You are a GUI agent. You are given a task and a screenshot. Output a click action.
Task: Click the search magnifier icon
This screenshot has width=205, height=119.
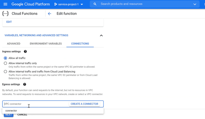tap(95, 4)
